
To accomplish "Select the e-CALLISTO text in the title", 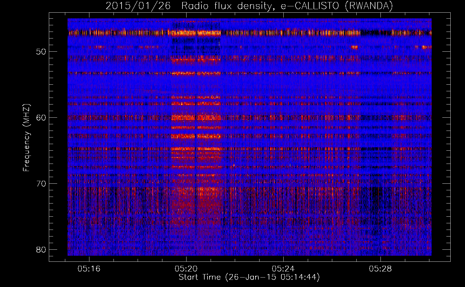I will coord(310,6).
